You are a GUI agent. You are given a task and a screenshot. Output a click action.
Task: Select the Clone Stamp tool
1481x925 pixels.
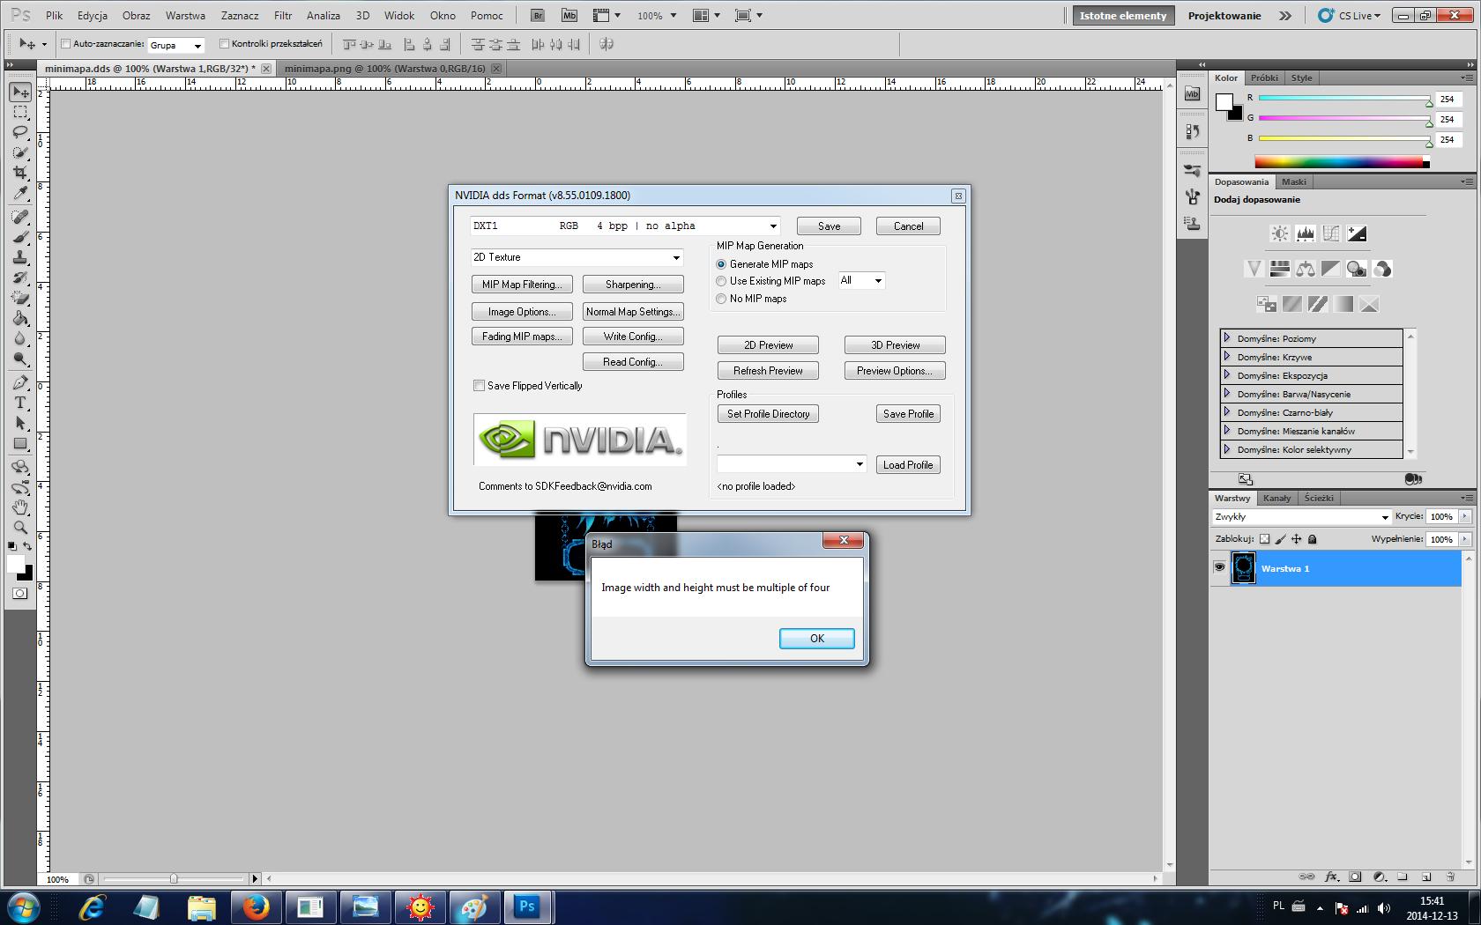tap(20, 257)
